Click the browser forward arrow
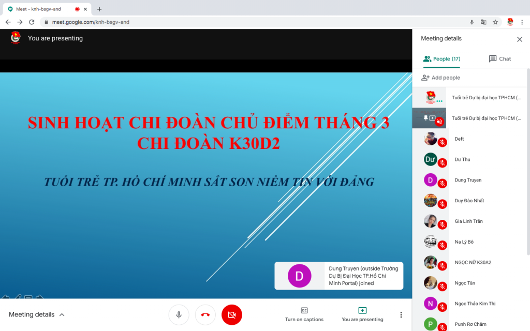Image resolution: width=530 pixels, height=331 pixels. (20, 22)
